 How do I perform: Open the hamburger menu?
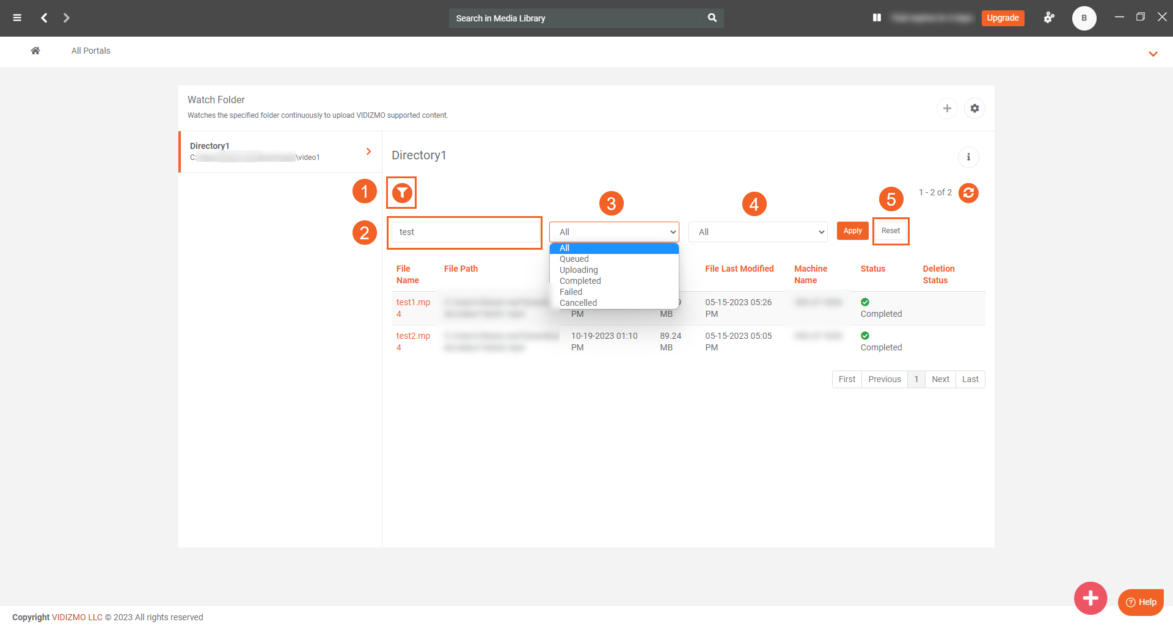17,18
